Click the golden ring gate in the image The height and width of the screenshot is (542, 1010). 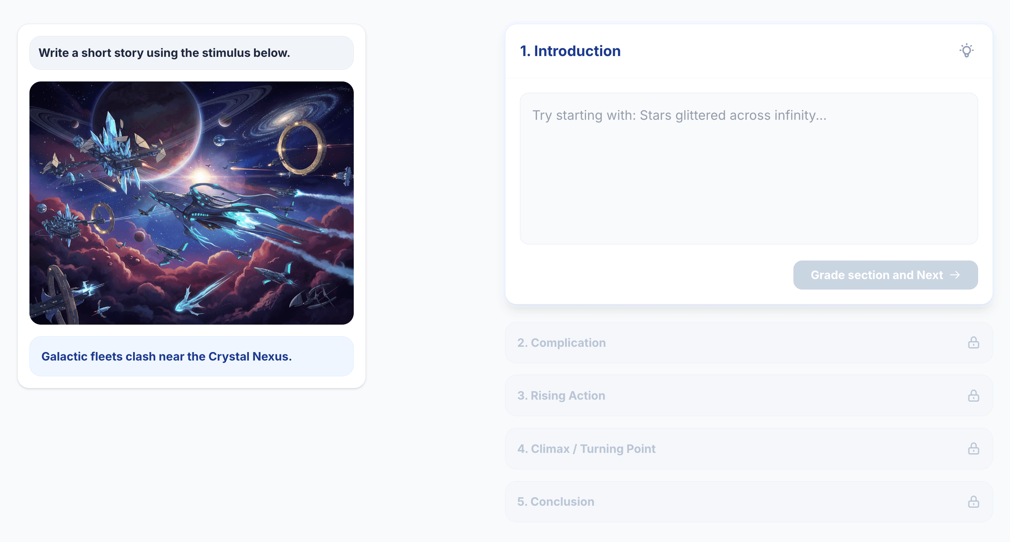tap(301, 148)
